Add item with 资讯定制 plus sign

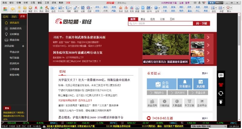(23, 46)
